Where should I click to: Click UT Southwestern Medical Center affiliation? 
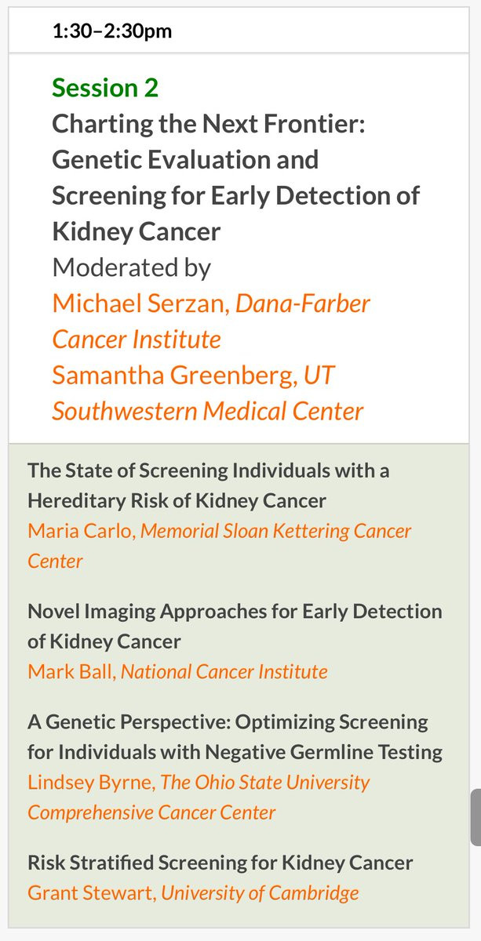208,393
